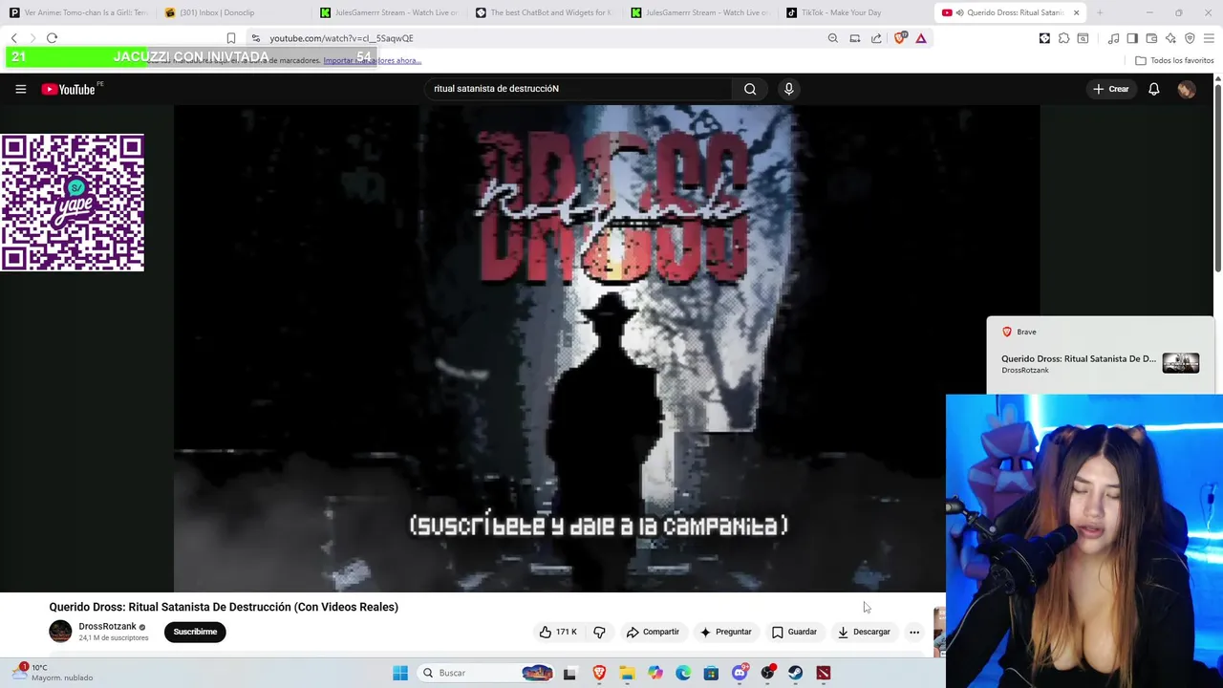Download the video via Descargar
Screen dimensions: 1223x688
click(x=864, y=632)
